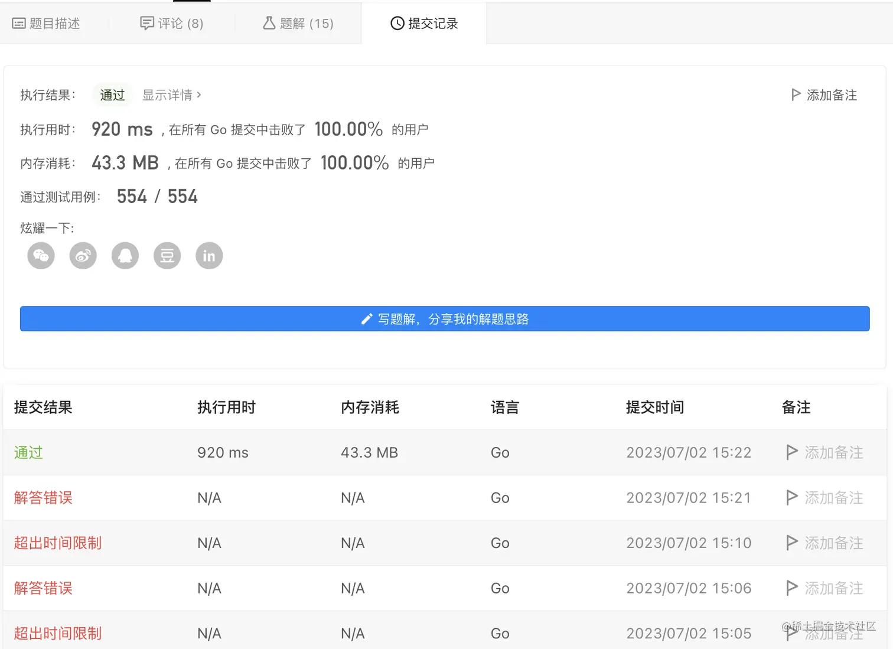Click the 43.3 MB memory value in summary

point(125,163)
